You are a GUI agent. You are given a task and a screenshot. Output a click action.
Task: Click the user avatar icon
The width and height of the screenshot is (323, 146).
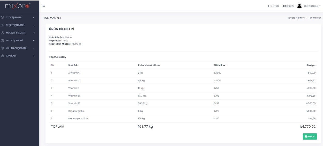click(299, 6)
